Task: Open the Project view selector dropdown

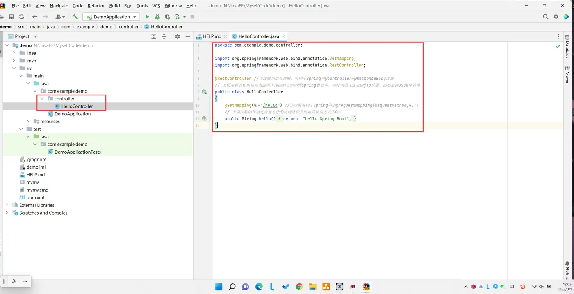Action: (x=26, y=36)
